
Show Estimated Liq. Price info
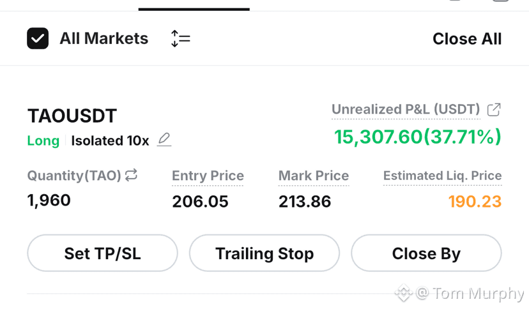click(x=442, y=176)
